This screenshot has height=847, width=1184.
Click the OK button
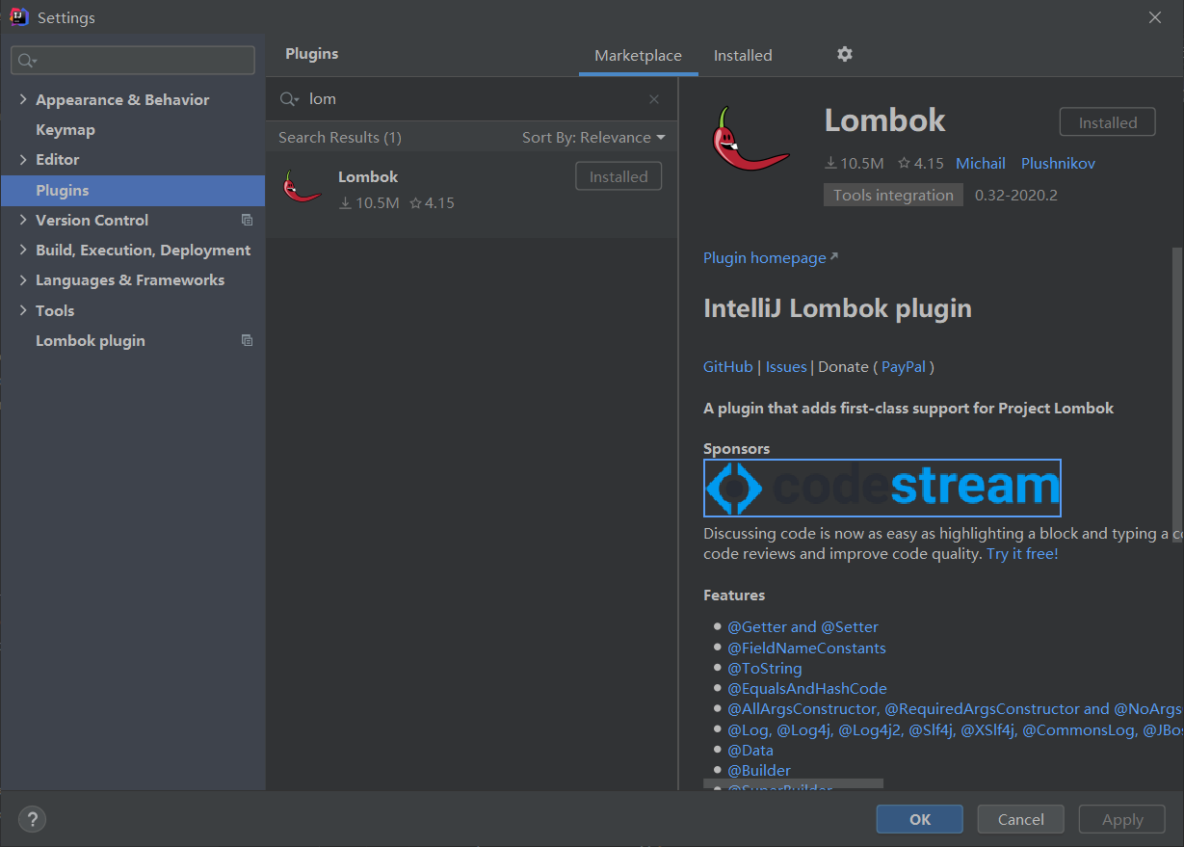tap(920, 819)
